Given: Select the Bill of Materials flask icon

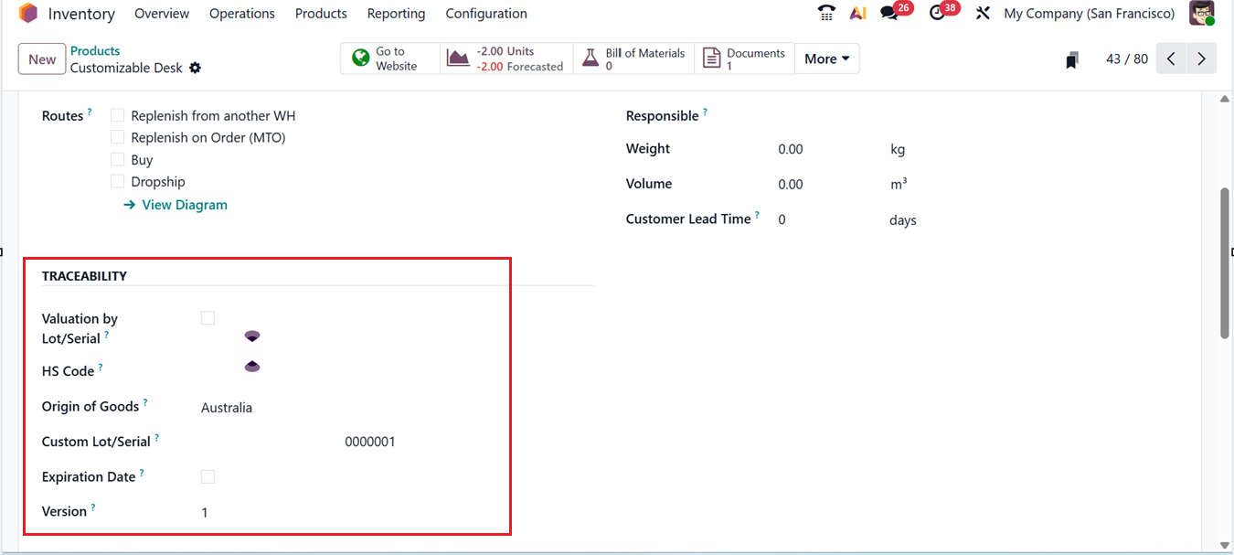Looking at the screenshot, I should pyautogui.click(x=590, y=58).
